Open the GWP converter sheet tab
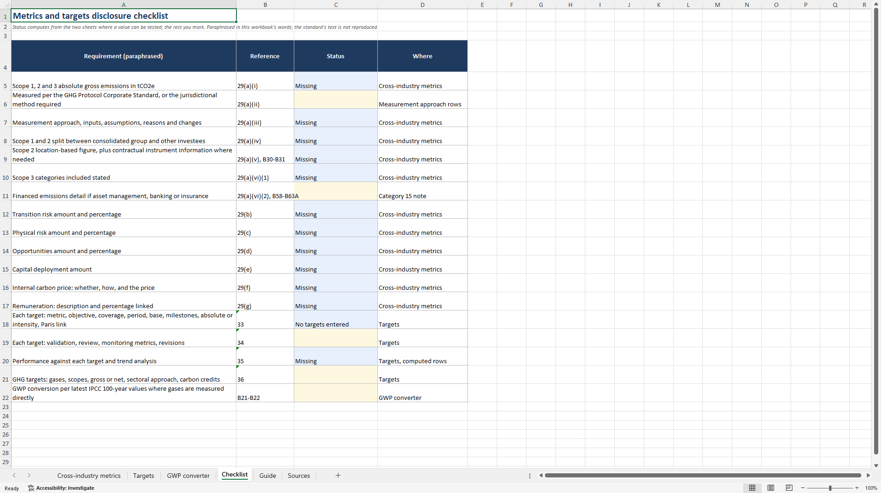Image resolution: width=881 pixels, height=493 pixels. [188, 476]
